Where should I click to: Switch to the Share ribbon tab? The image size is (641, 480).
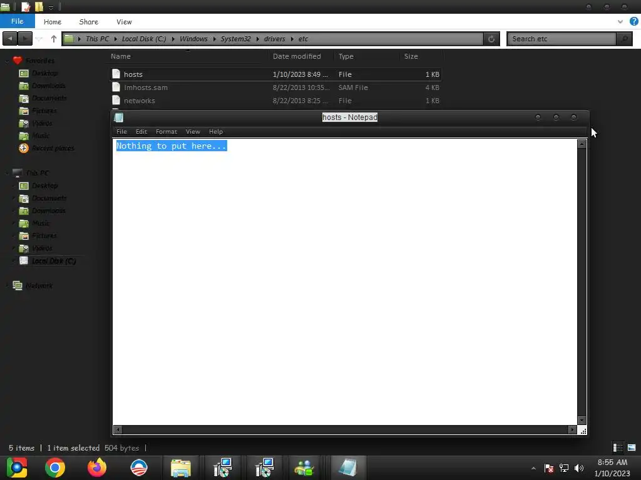pyautogui.click(x=89, y=22)
